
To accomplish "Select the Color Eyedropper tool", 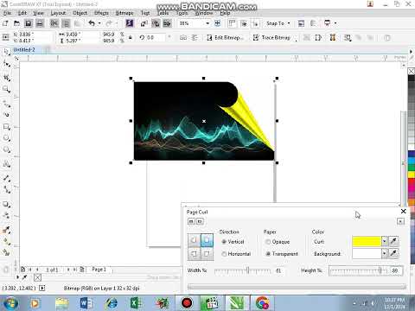I will click(x=6, y=230).
